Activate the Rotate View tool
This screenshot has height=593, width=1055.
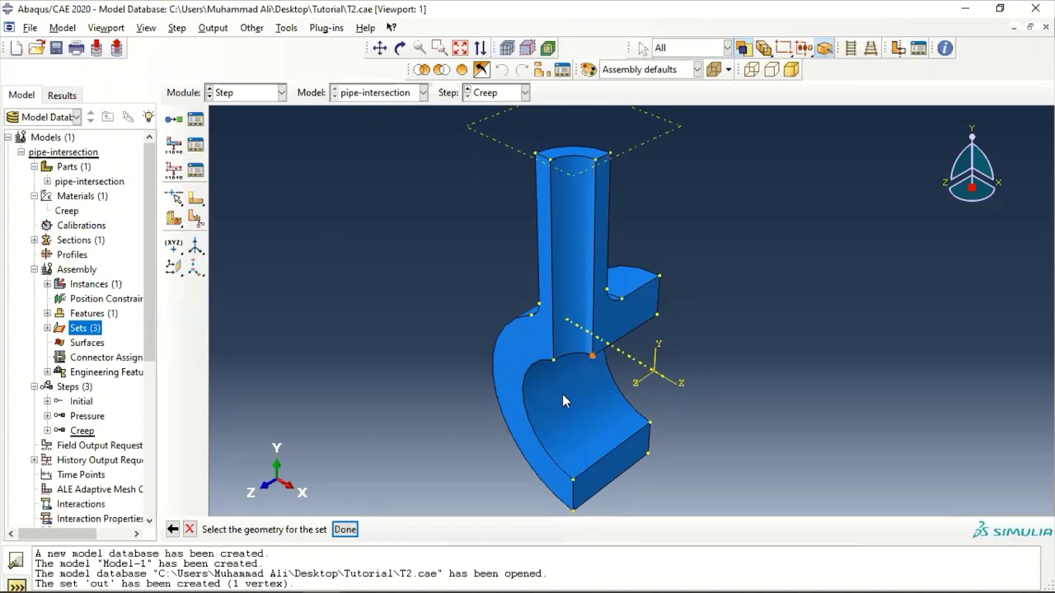pyautogui.click(x=399, y=48)
